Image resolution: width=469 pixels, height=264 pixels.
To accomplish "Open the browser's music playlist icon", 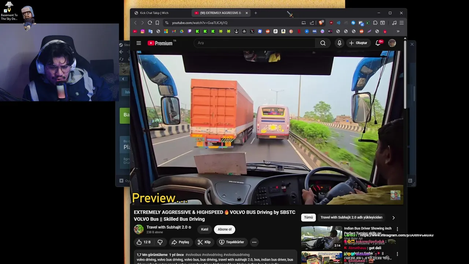I will tap(394, 23).
